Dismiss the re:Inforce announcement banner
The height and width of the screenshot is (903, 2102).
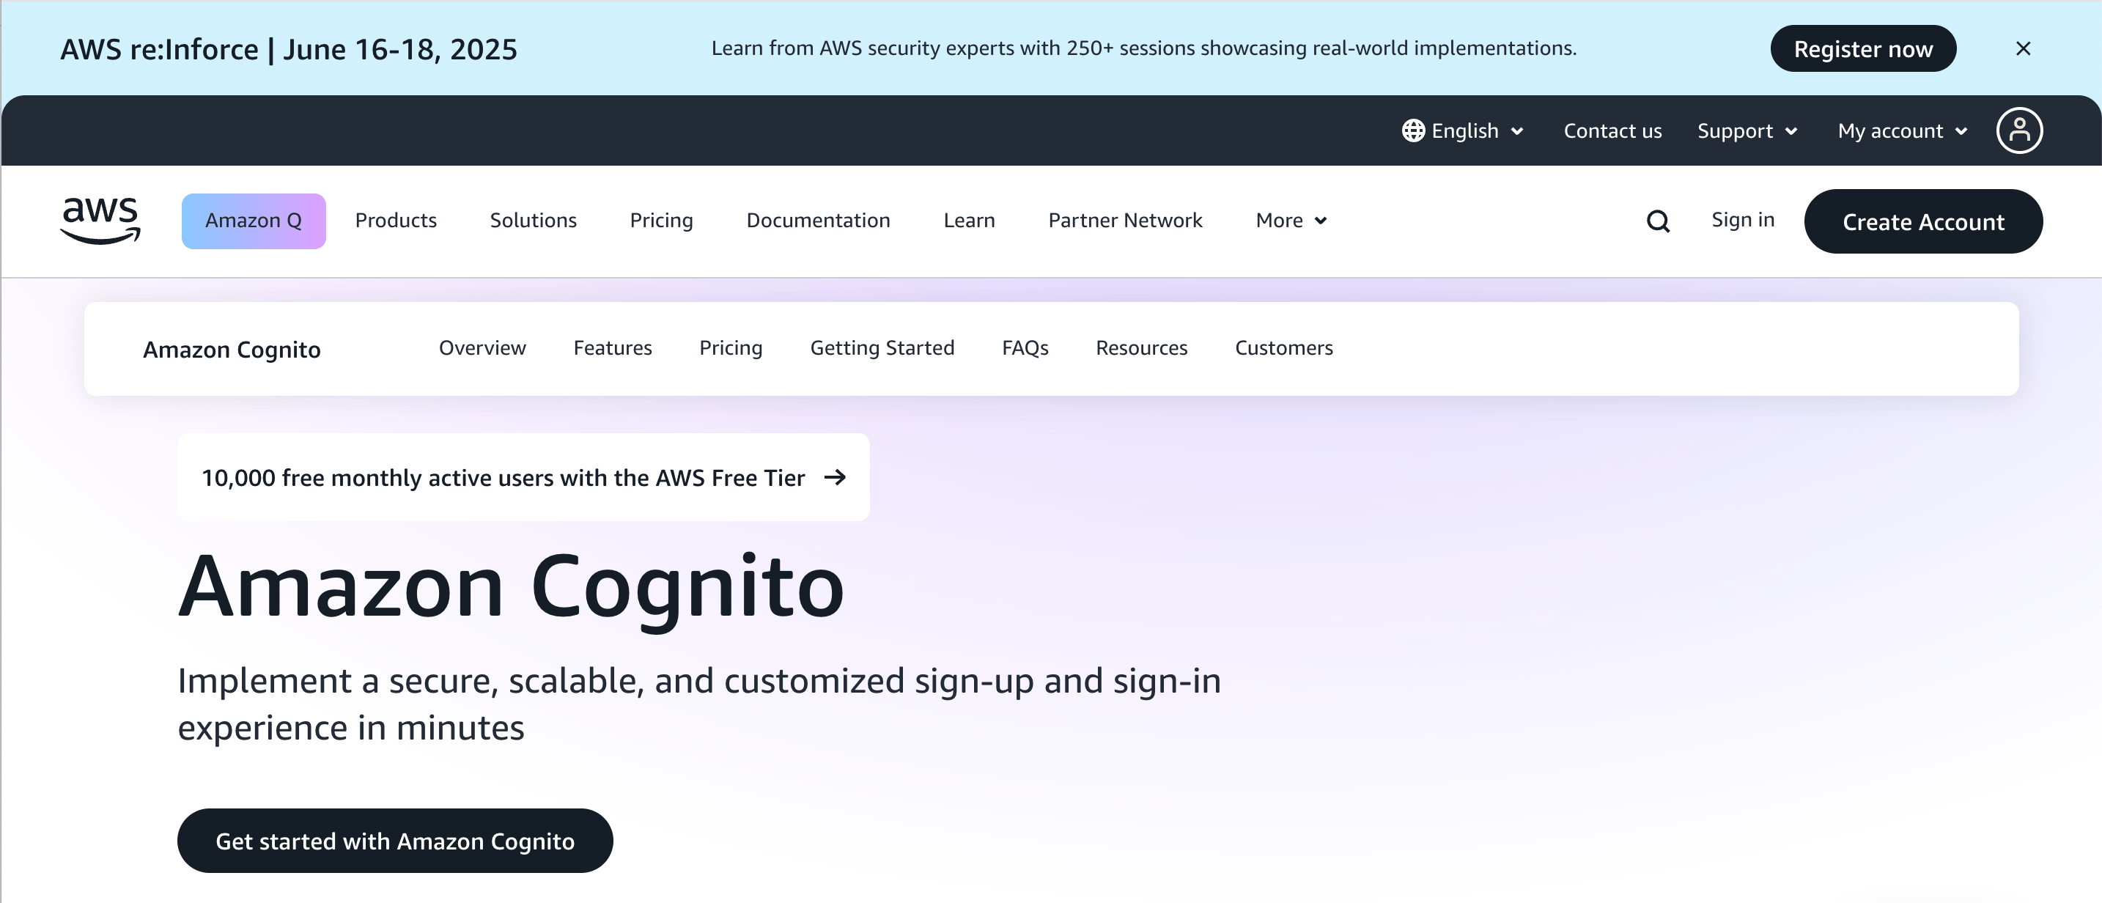click(x=2023, y=49)
